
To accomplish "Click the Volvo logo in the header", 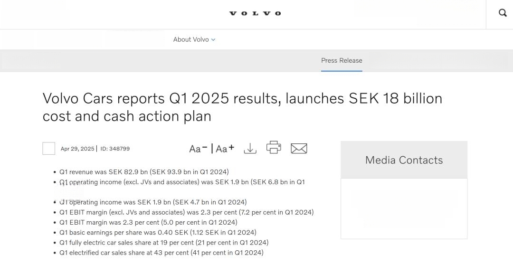I will pyautogui.click(x=255, y=13).
